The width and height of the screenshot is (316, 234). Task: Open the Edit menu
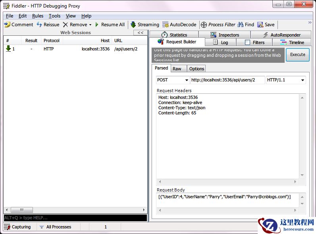tap(23, 16)
